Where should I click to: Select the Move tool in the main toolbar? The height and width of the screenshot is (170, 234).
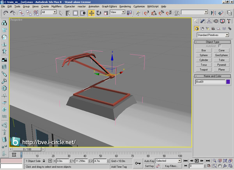pos(91,13)
